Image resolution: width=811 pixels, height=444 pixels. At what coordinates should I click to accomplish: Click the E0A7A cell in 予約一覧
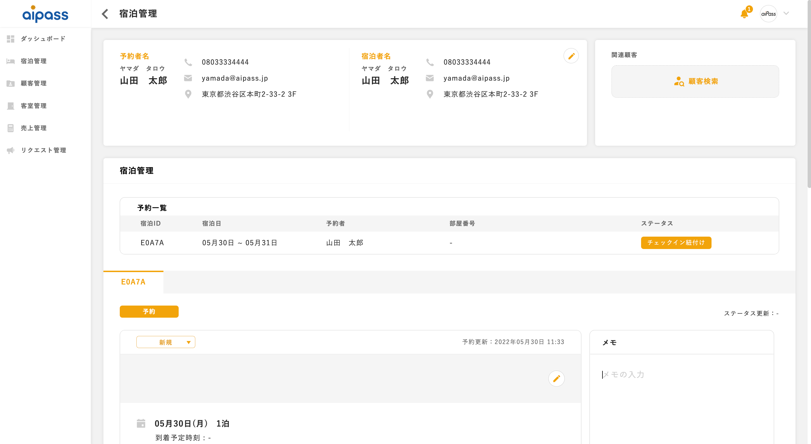pos(152,243)
